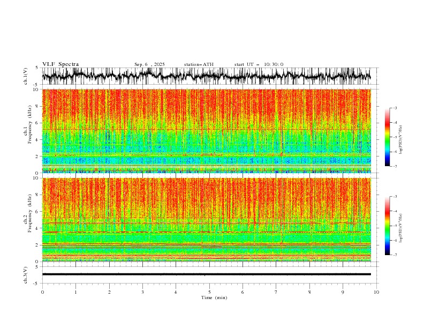The image size is (424, 328).
Task: Click time axis tick label '10'
Action: point(376,292)
